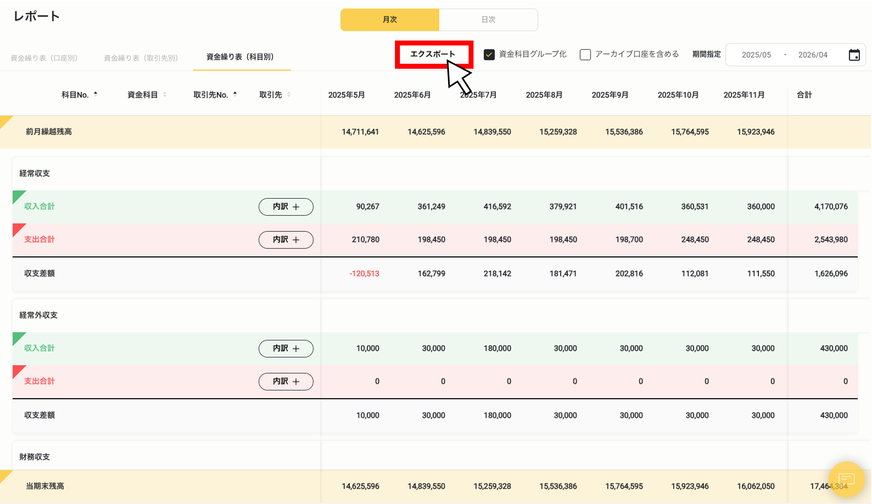This screenshot has width=872, height=504.
Task: Open the calendar icon for date selection
Action: pyautogui.click(x=854, y=55)
